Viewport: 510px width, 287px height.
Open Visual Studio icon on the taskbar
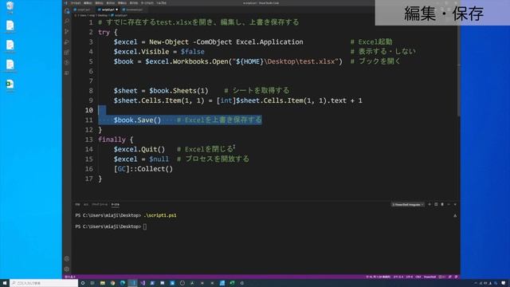pos(143,283)
